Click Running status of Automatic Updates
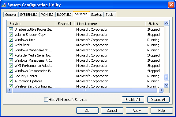Viewport: 176px width, 117px height. coord(153,81)
